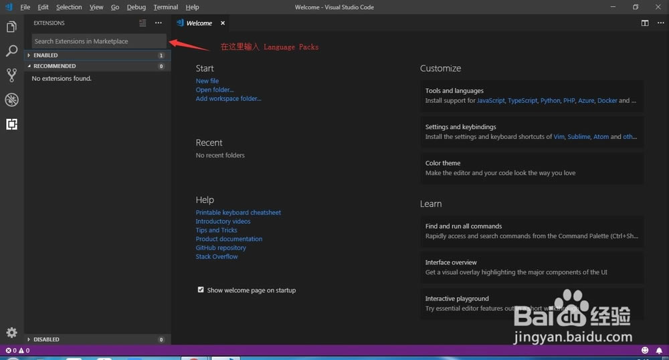
Task: Collapse the RECOMMENDED extensions section
Action: [x=97, y=66]
